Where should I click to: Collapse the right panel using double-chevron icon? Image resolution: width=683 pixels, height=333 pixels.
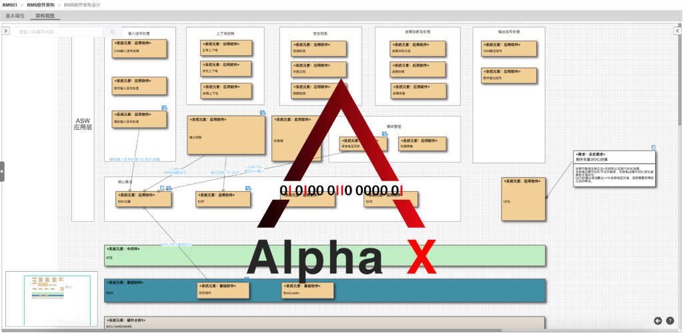click(677, 31)
